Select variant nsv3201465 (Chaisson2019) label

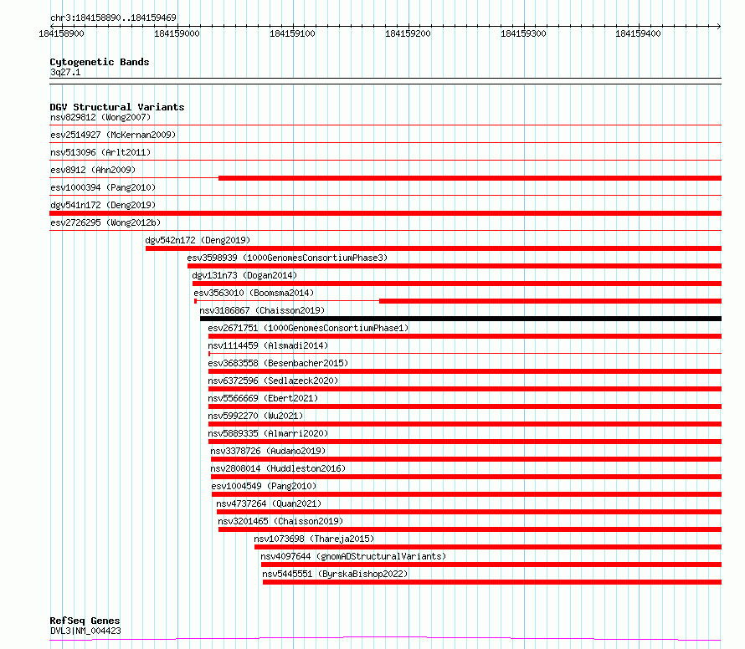coord(280,521)
